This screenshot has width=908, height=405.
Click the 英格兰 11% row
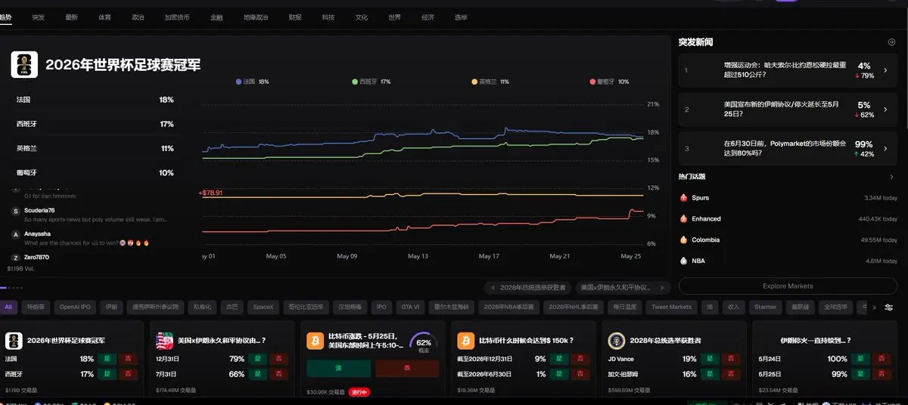[95, 148]
